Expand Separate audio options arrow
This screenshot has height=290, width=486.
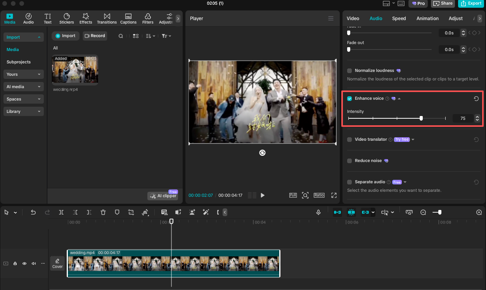tap(405, 182)
